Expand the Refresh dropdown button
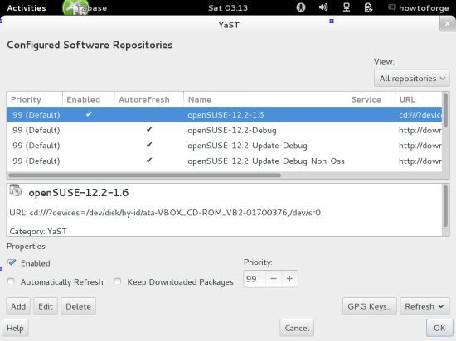456x341 pixels. point(424,306)
